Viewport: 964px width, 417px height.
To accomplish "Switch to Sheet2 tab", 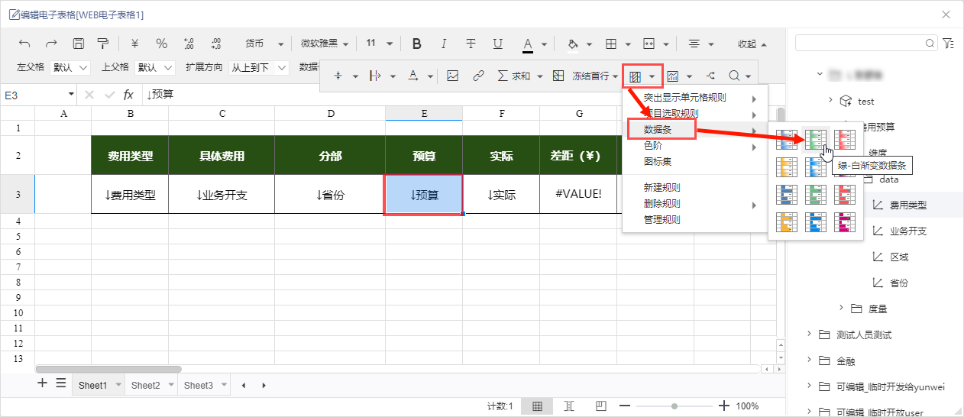I will (145, 386).
